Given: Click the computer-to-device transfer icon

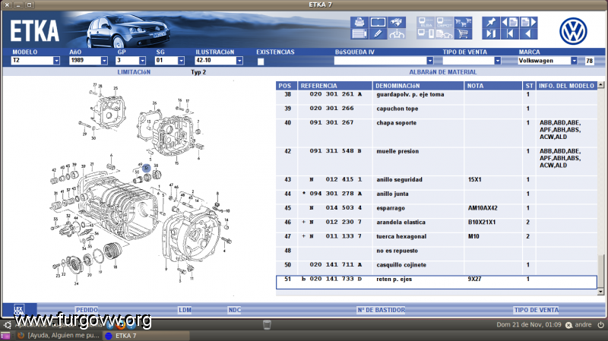Looking at the screenshot, I should coord(426,33).
